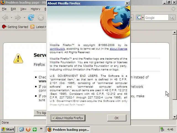Restore down the Firefox window
Viewport: 177px width, 133px height.
click(169, 2)
